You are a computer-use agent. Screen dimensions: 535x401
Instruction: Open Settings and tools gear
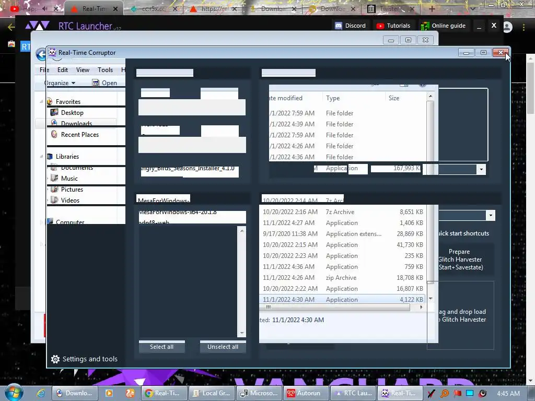(84, 359)
